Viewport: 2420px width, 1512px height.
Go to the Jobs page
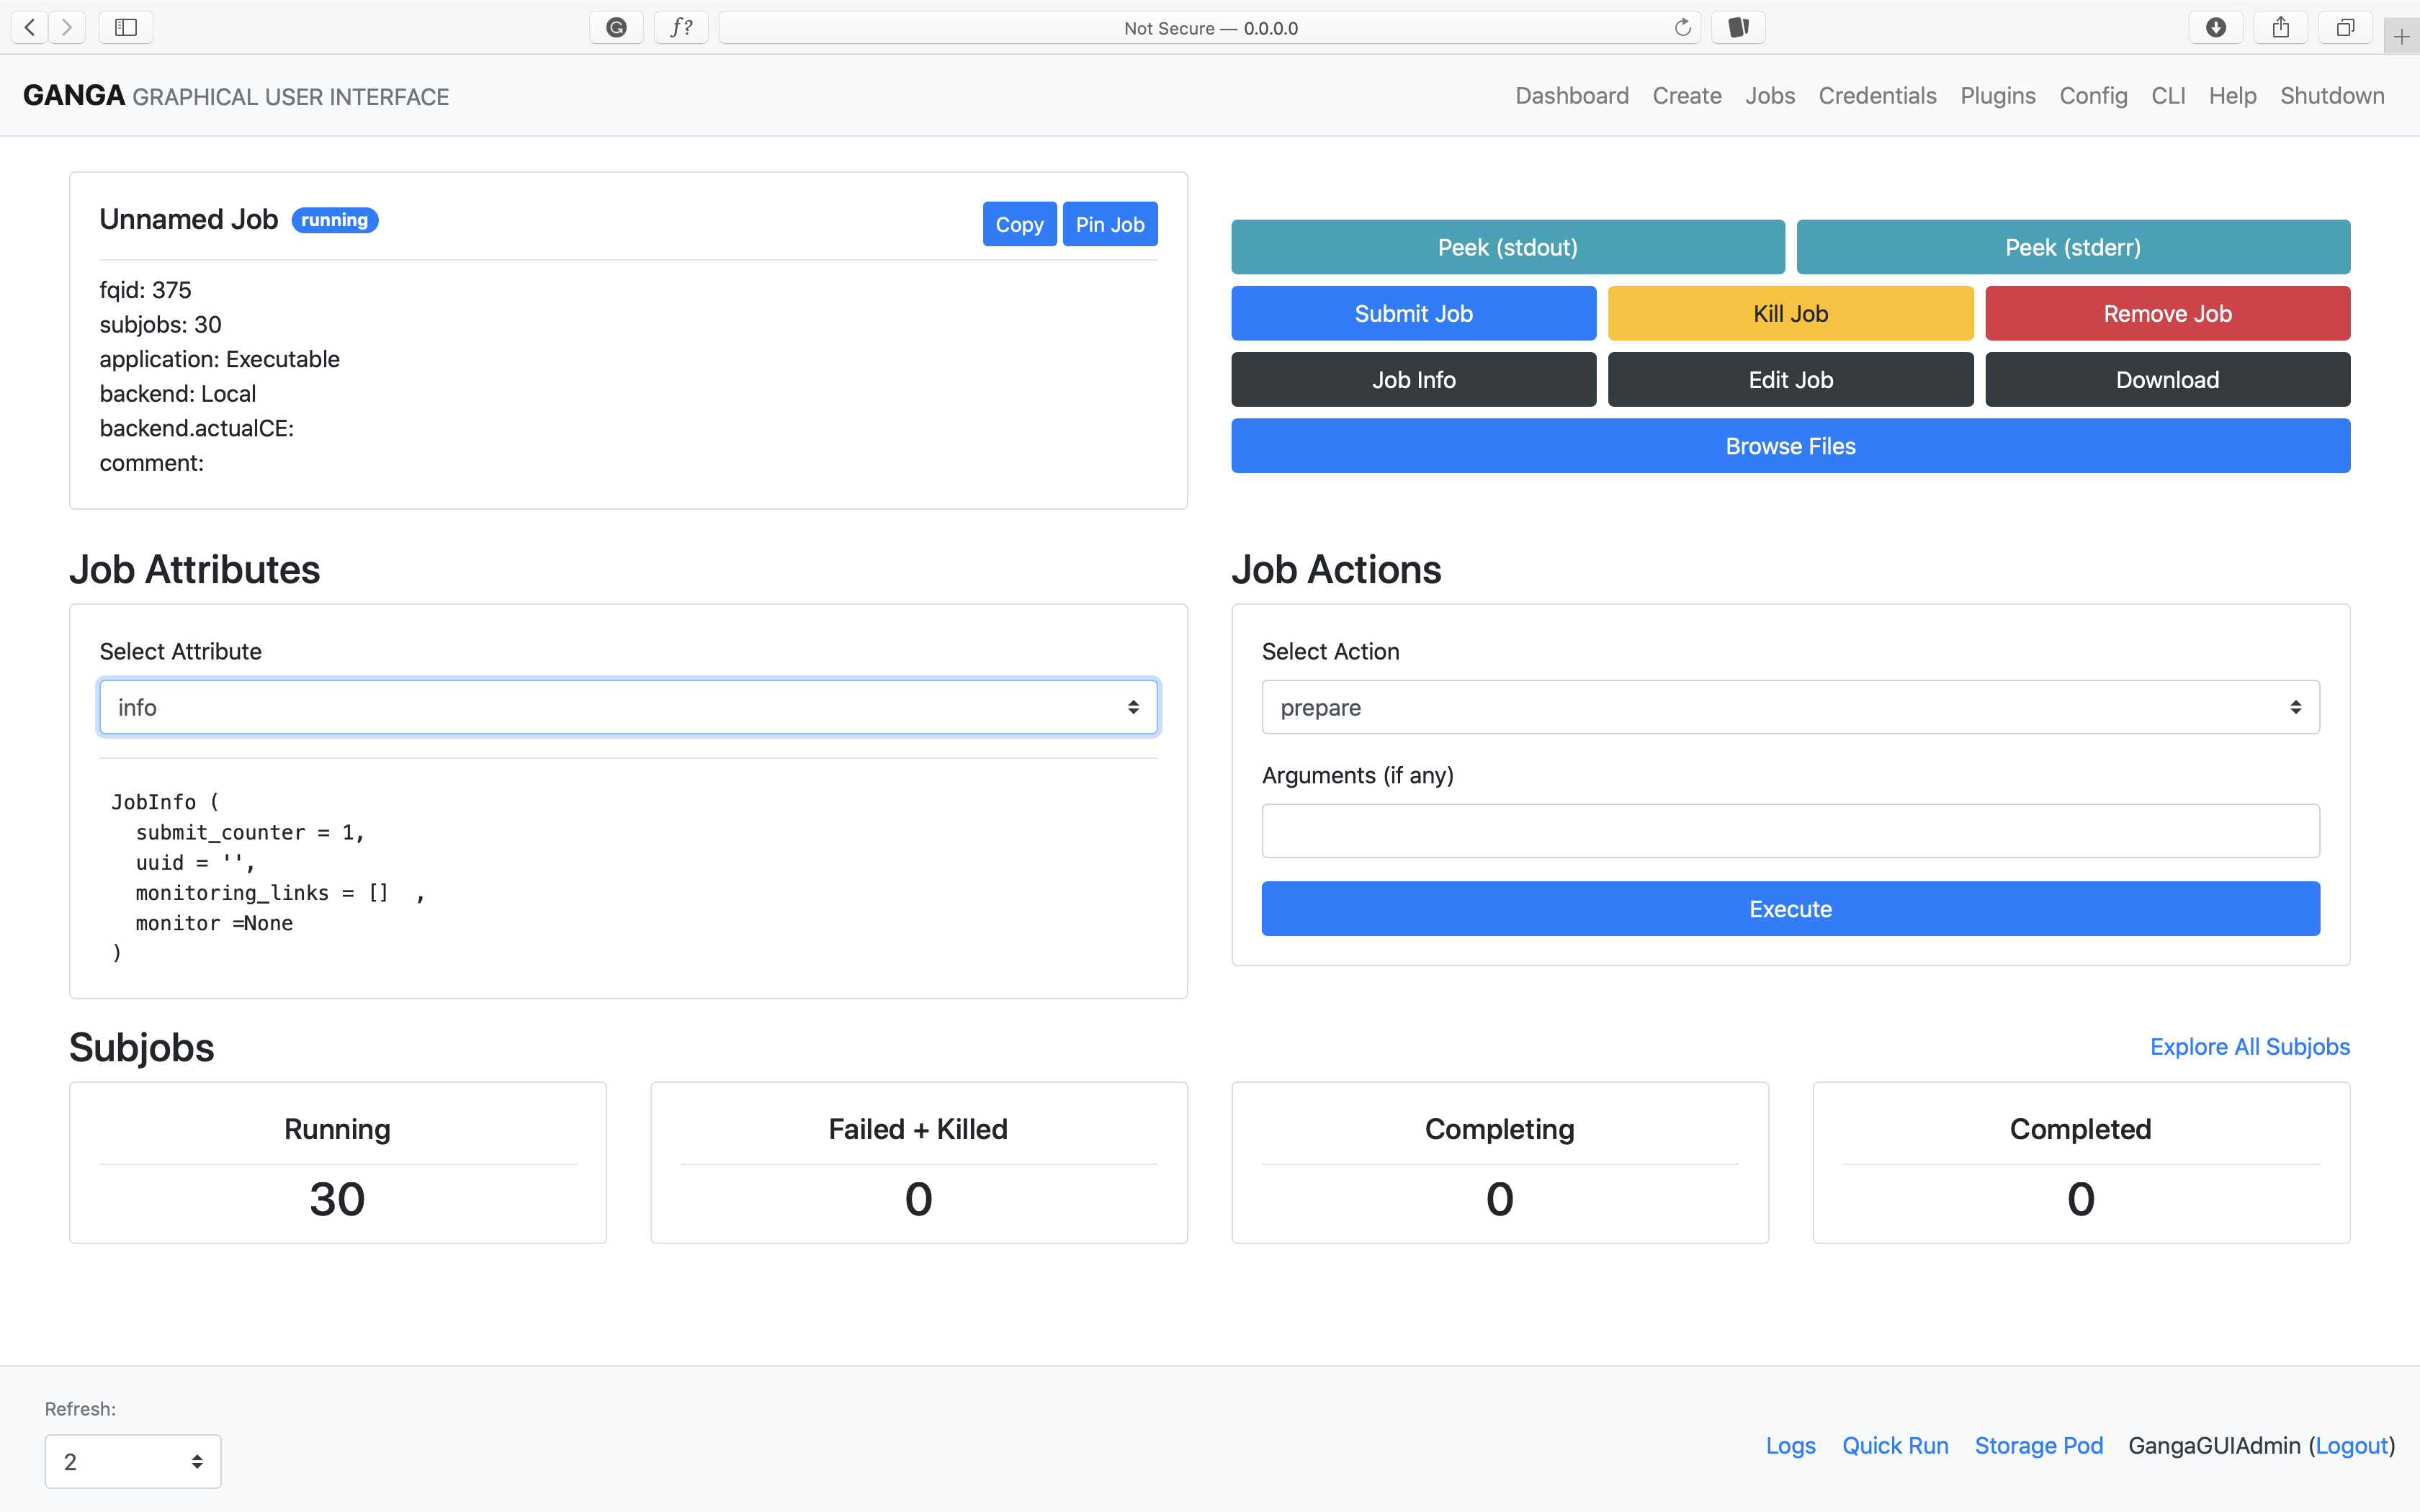pyautogui.click(x=1770, y=96)
